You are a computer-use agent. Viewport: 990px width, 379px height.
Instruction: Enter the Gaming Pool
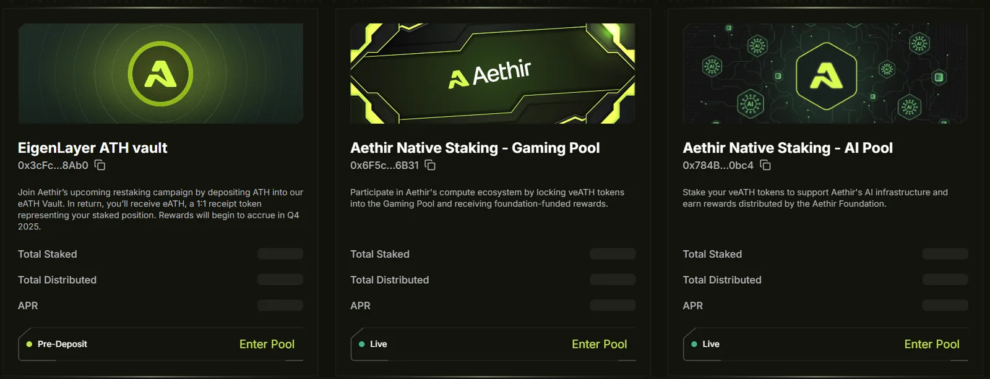pyautogui.click(x=599, y=344)
